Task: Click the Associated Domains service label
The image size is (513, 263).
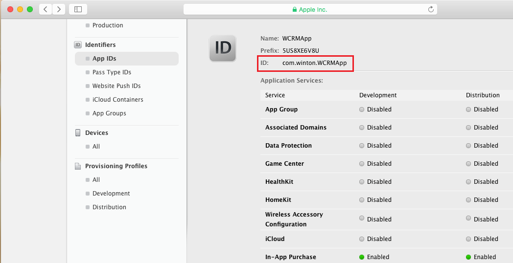Action: (x=296, y=128)
